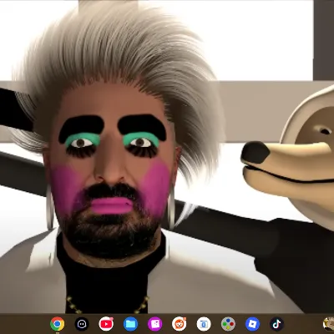Open the YouTube app in the shelf
Screen dimensions: 334x334
point(106,324)
